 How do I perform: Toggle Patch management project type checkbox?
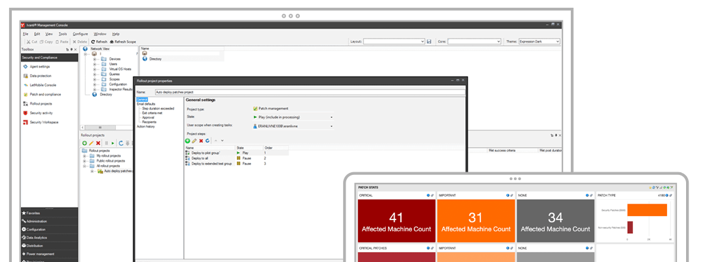256,108
